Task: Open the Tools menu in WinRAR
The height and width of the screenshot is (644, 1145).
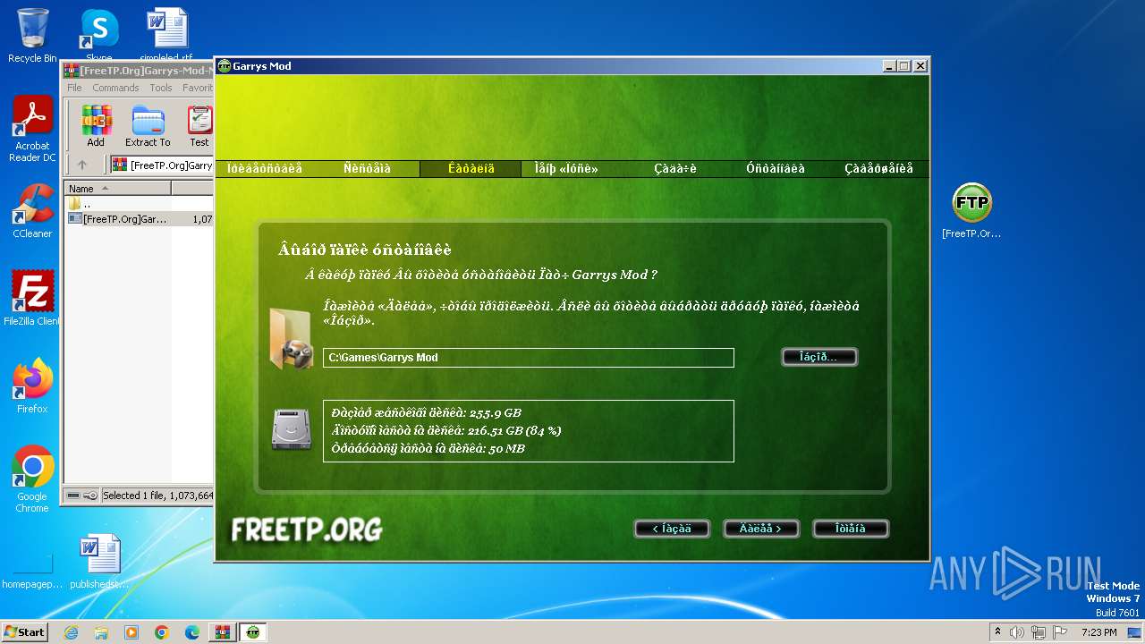Action: [x=161, y=88]
